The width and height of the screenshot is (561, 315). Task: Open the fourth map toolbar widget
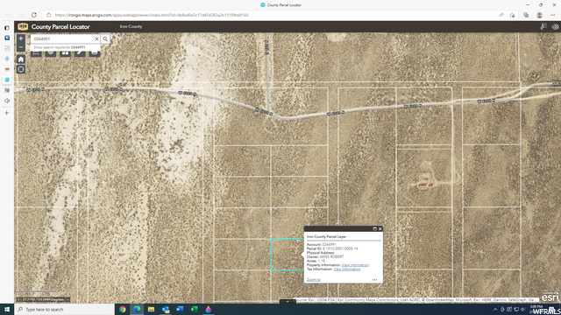[x=80, y=53]
